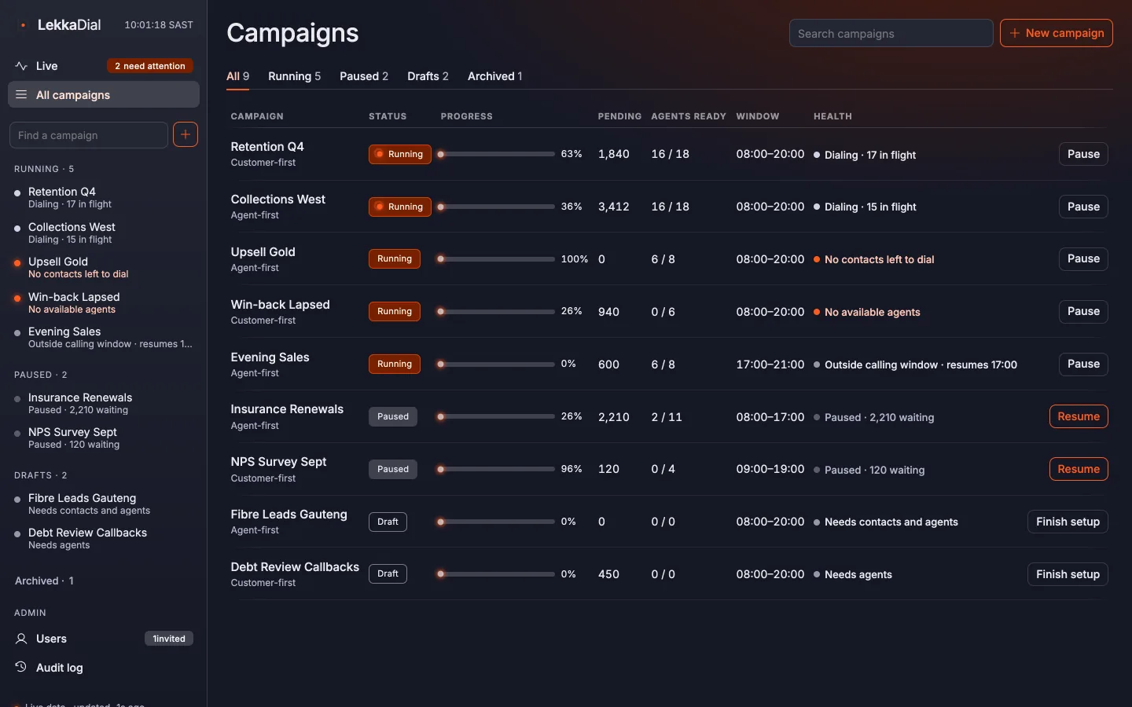Open the Debt Review Callbacks table row

670,574
